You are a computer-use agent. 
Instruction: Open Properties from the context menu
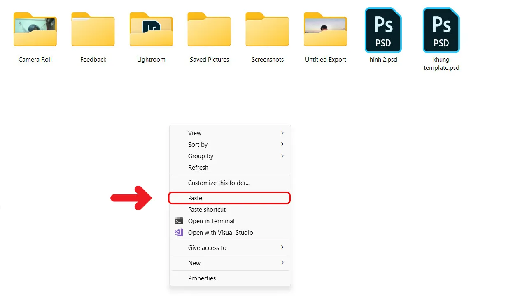(202, 278)
